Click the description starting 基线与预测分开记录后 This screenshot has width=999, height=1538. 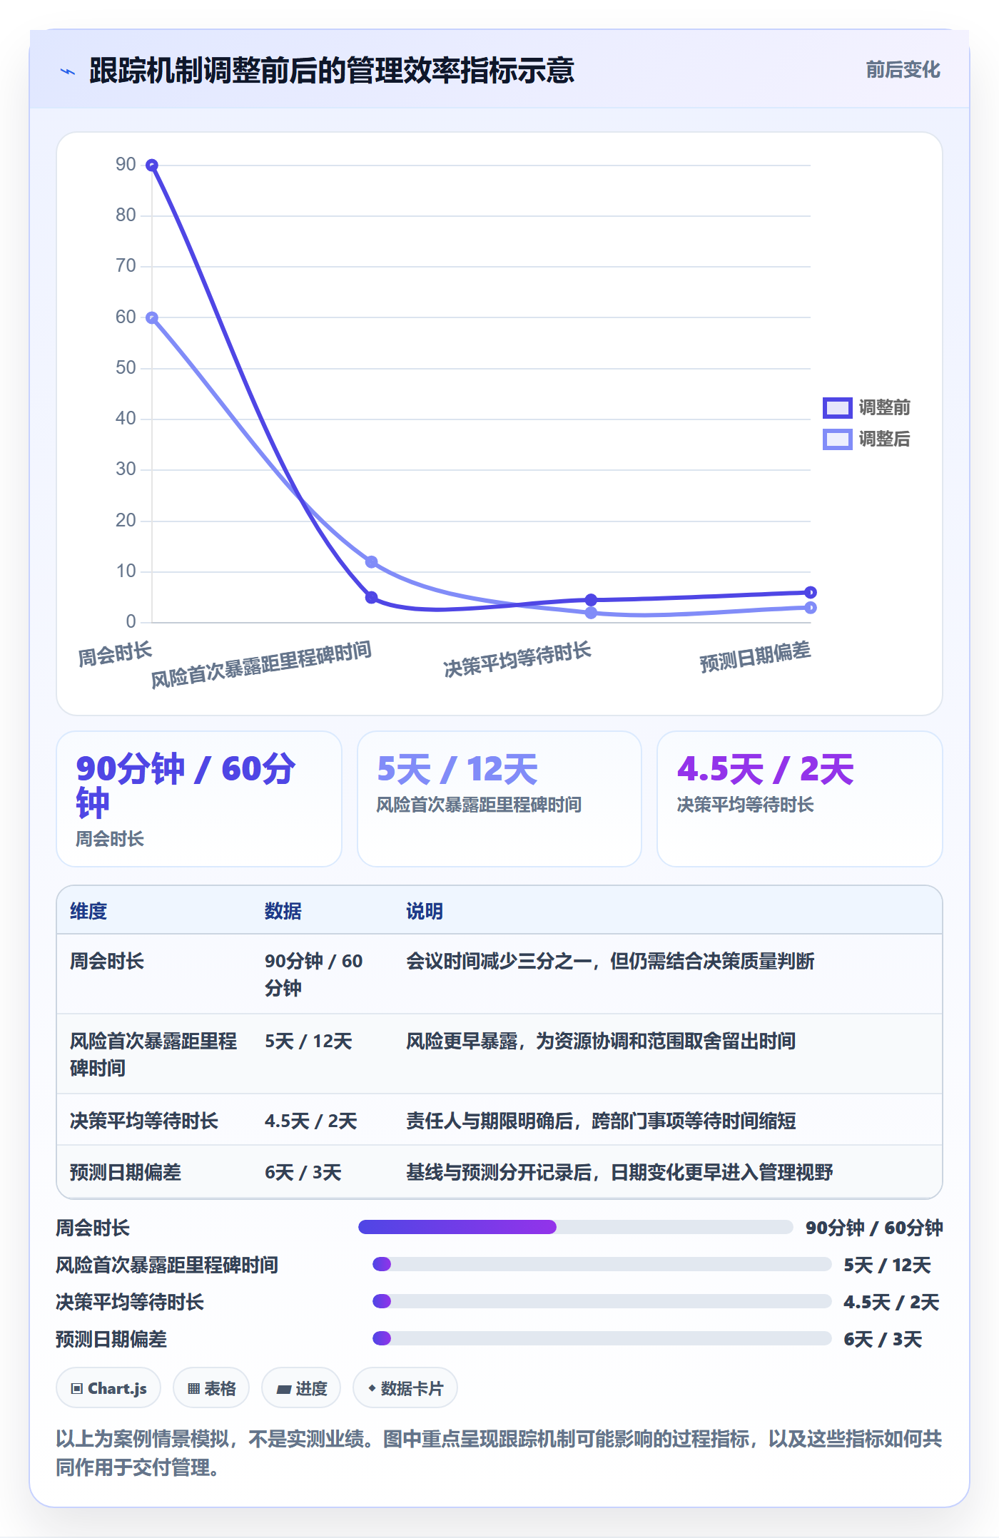click(x=619, y=1172)
